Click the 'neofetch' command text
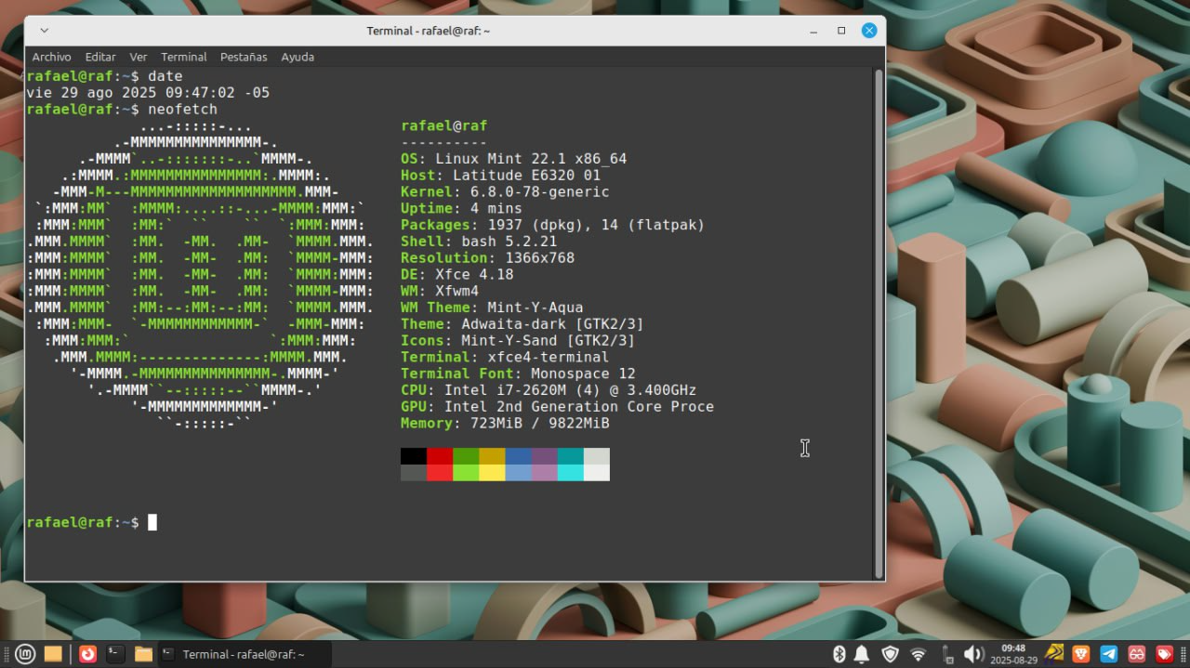 [x=182, y=109]
